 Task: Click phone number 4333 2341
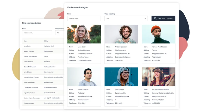[156, 60]
